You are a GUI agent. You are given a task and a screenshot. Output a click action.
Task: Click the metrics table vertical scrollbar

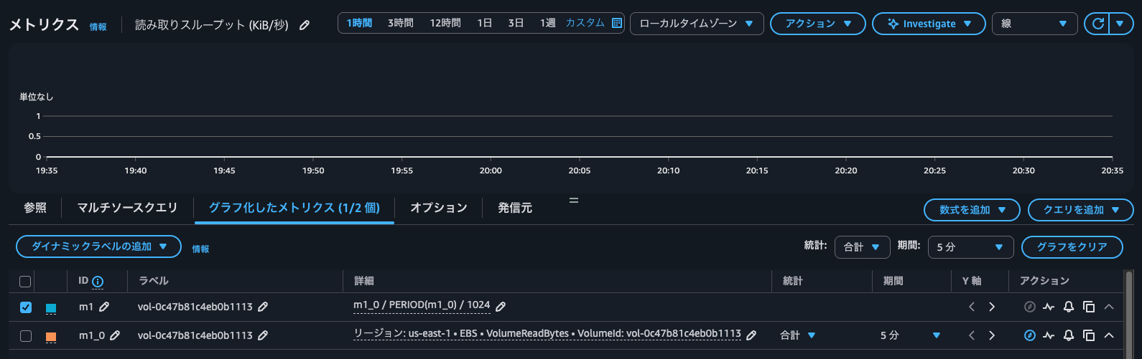(1129, 314)
